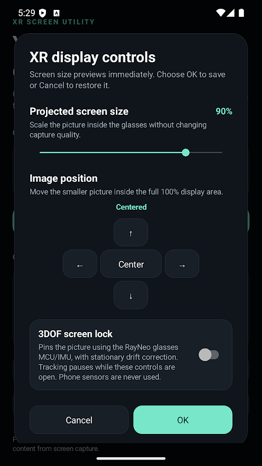This screenshot has width=262, height=466.
Task: Enable the 3DOF screen lock switch
Action: (x=208, y=355)
